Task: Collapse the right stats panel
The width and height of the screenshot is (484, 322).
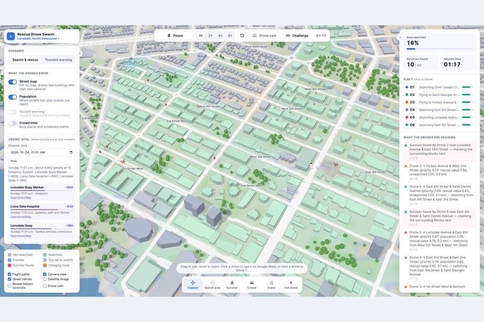Action: [400, 37]
